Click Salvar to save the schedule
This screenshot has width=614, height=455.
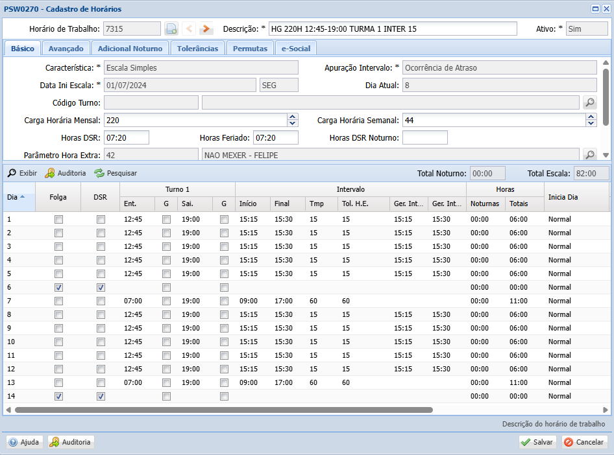(537, 442)
